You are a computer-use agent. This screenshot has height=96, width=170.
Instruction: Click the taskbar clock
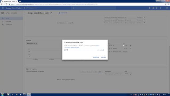coord(164,95)
